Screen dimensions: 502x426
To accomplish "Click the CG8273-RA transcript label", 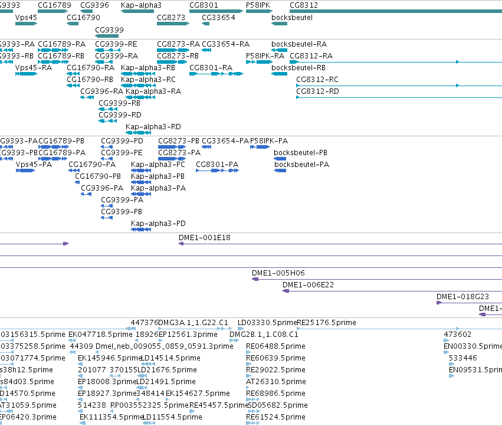I will [178, 44].
